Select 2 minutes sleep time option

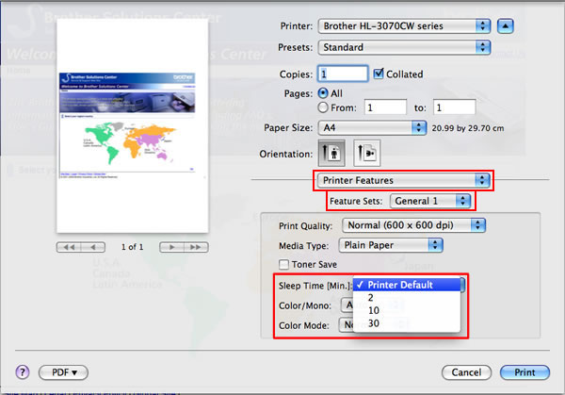[407, 298]
